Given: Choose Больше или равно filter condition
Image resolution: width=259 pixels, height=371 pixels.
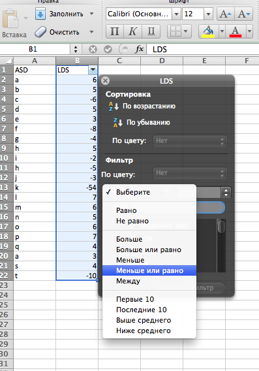Looking at the screenshot, I should (x=149, y=250).
